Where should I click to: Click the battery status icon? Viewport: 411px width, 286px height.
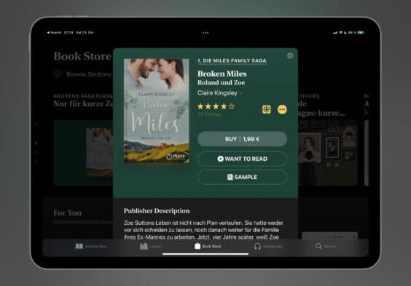pos(361,33)
